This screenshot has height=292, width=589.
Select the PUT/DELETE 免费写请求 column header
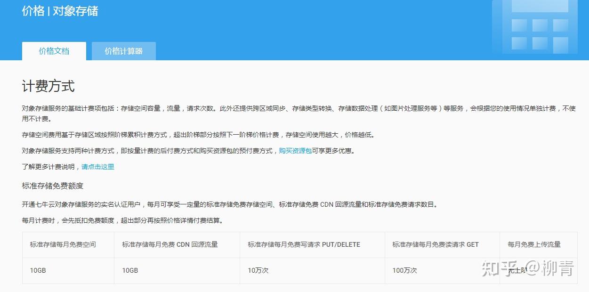(303, 244)
